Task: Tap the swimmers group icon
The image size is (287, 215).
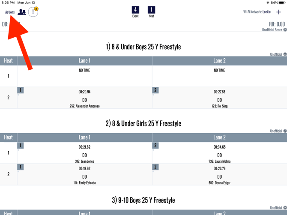Action: (x=22, y=12)
